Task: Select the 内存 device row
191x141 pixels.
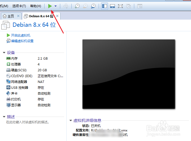Action: tap(35, 59)
